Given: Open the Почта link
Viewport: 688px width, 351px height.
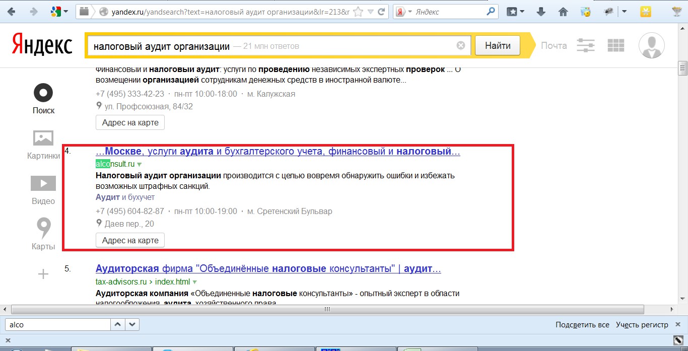Looking at the screenshot, I should pyautogui.click(x=554, y=46).
